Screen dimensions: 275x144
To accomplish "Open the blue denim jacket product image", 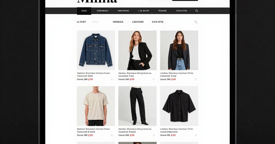I will point(96,50).
